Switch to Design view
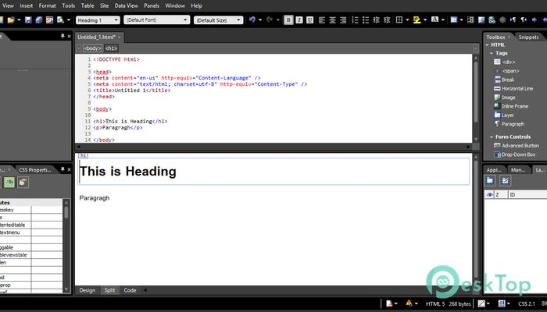 (x=88, y=290)
